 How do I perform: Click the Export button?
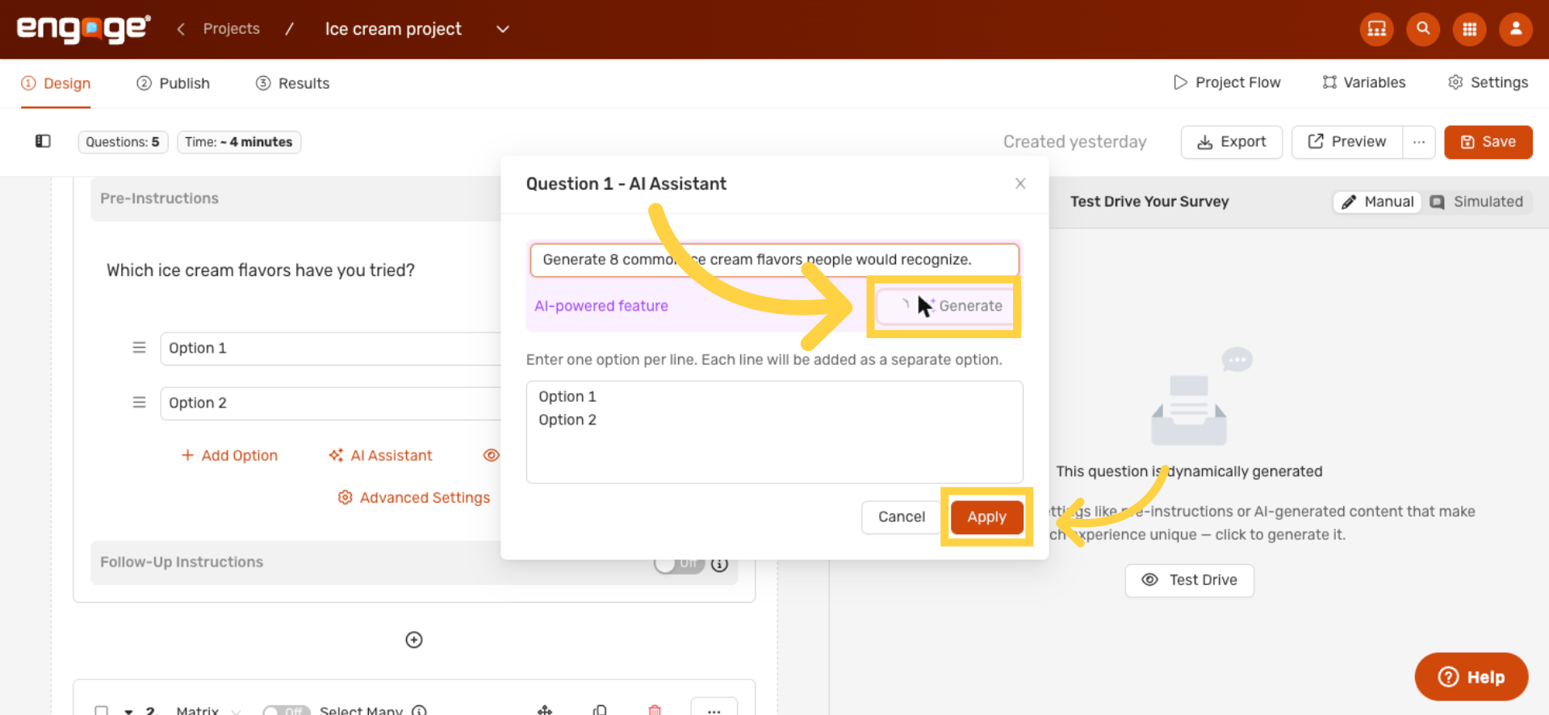coord(1231,142)
